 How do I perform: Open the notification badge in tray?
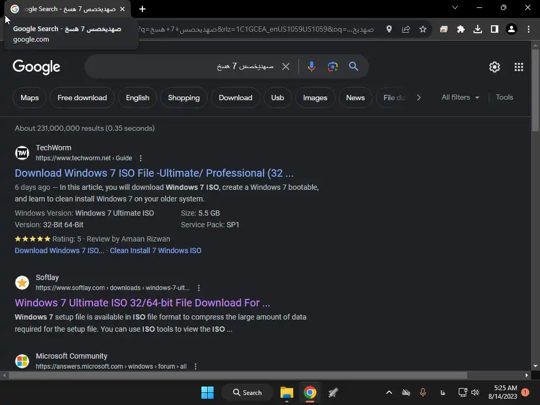tap(525, 392)
